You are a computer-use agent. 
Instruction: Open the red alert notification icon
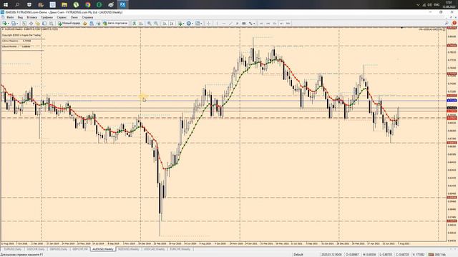(x=454, y=24)
